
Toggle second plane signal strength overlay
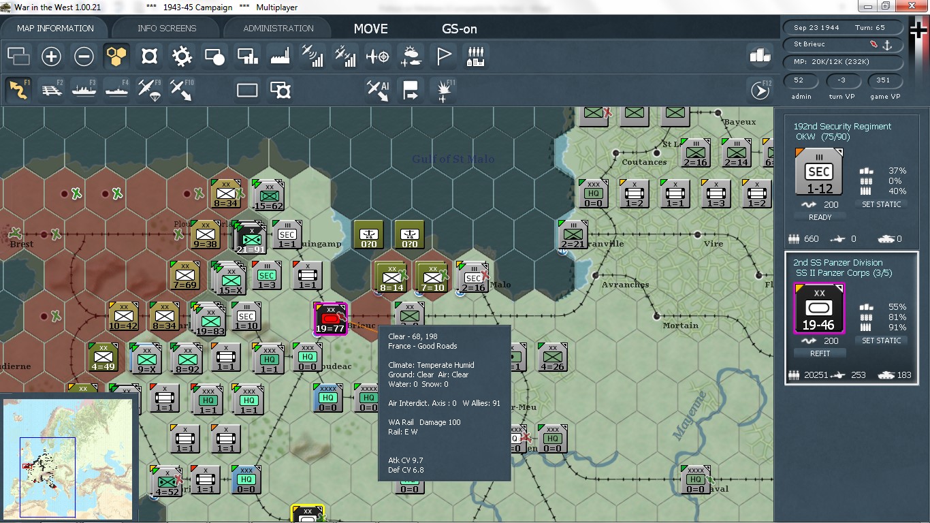(x=346, y=56)
